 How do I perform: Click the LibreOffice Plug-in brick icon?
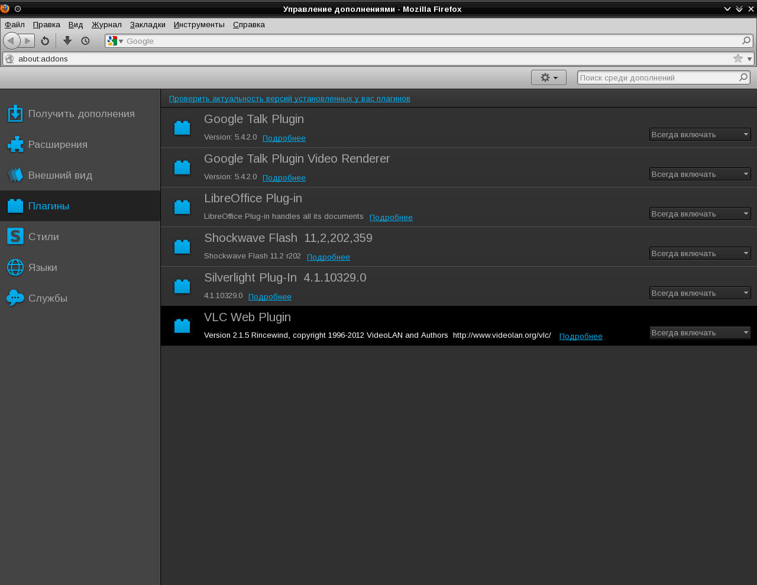click(182, 207)
